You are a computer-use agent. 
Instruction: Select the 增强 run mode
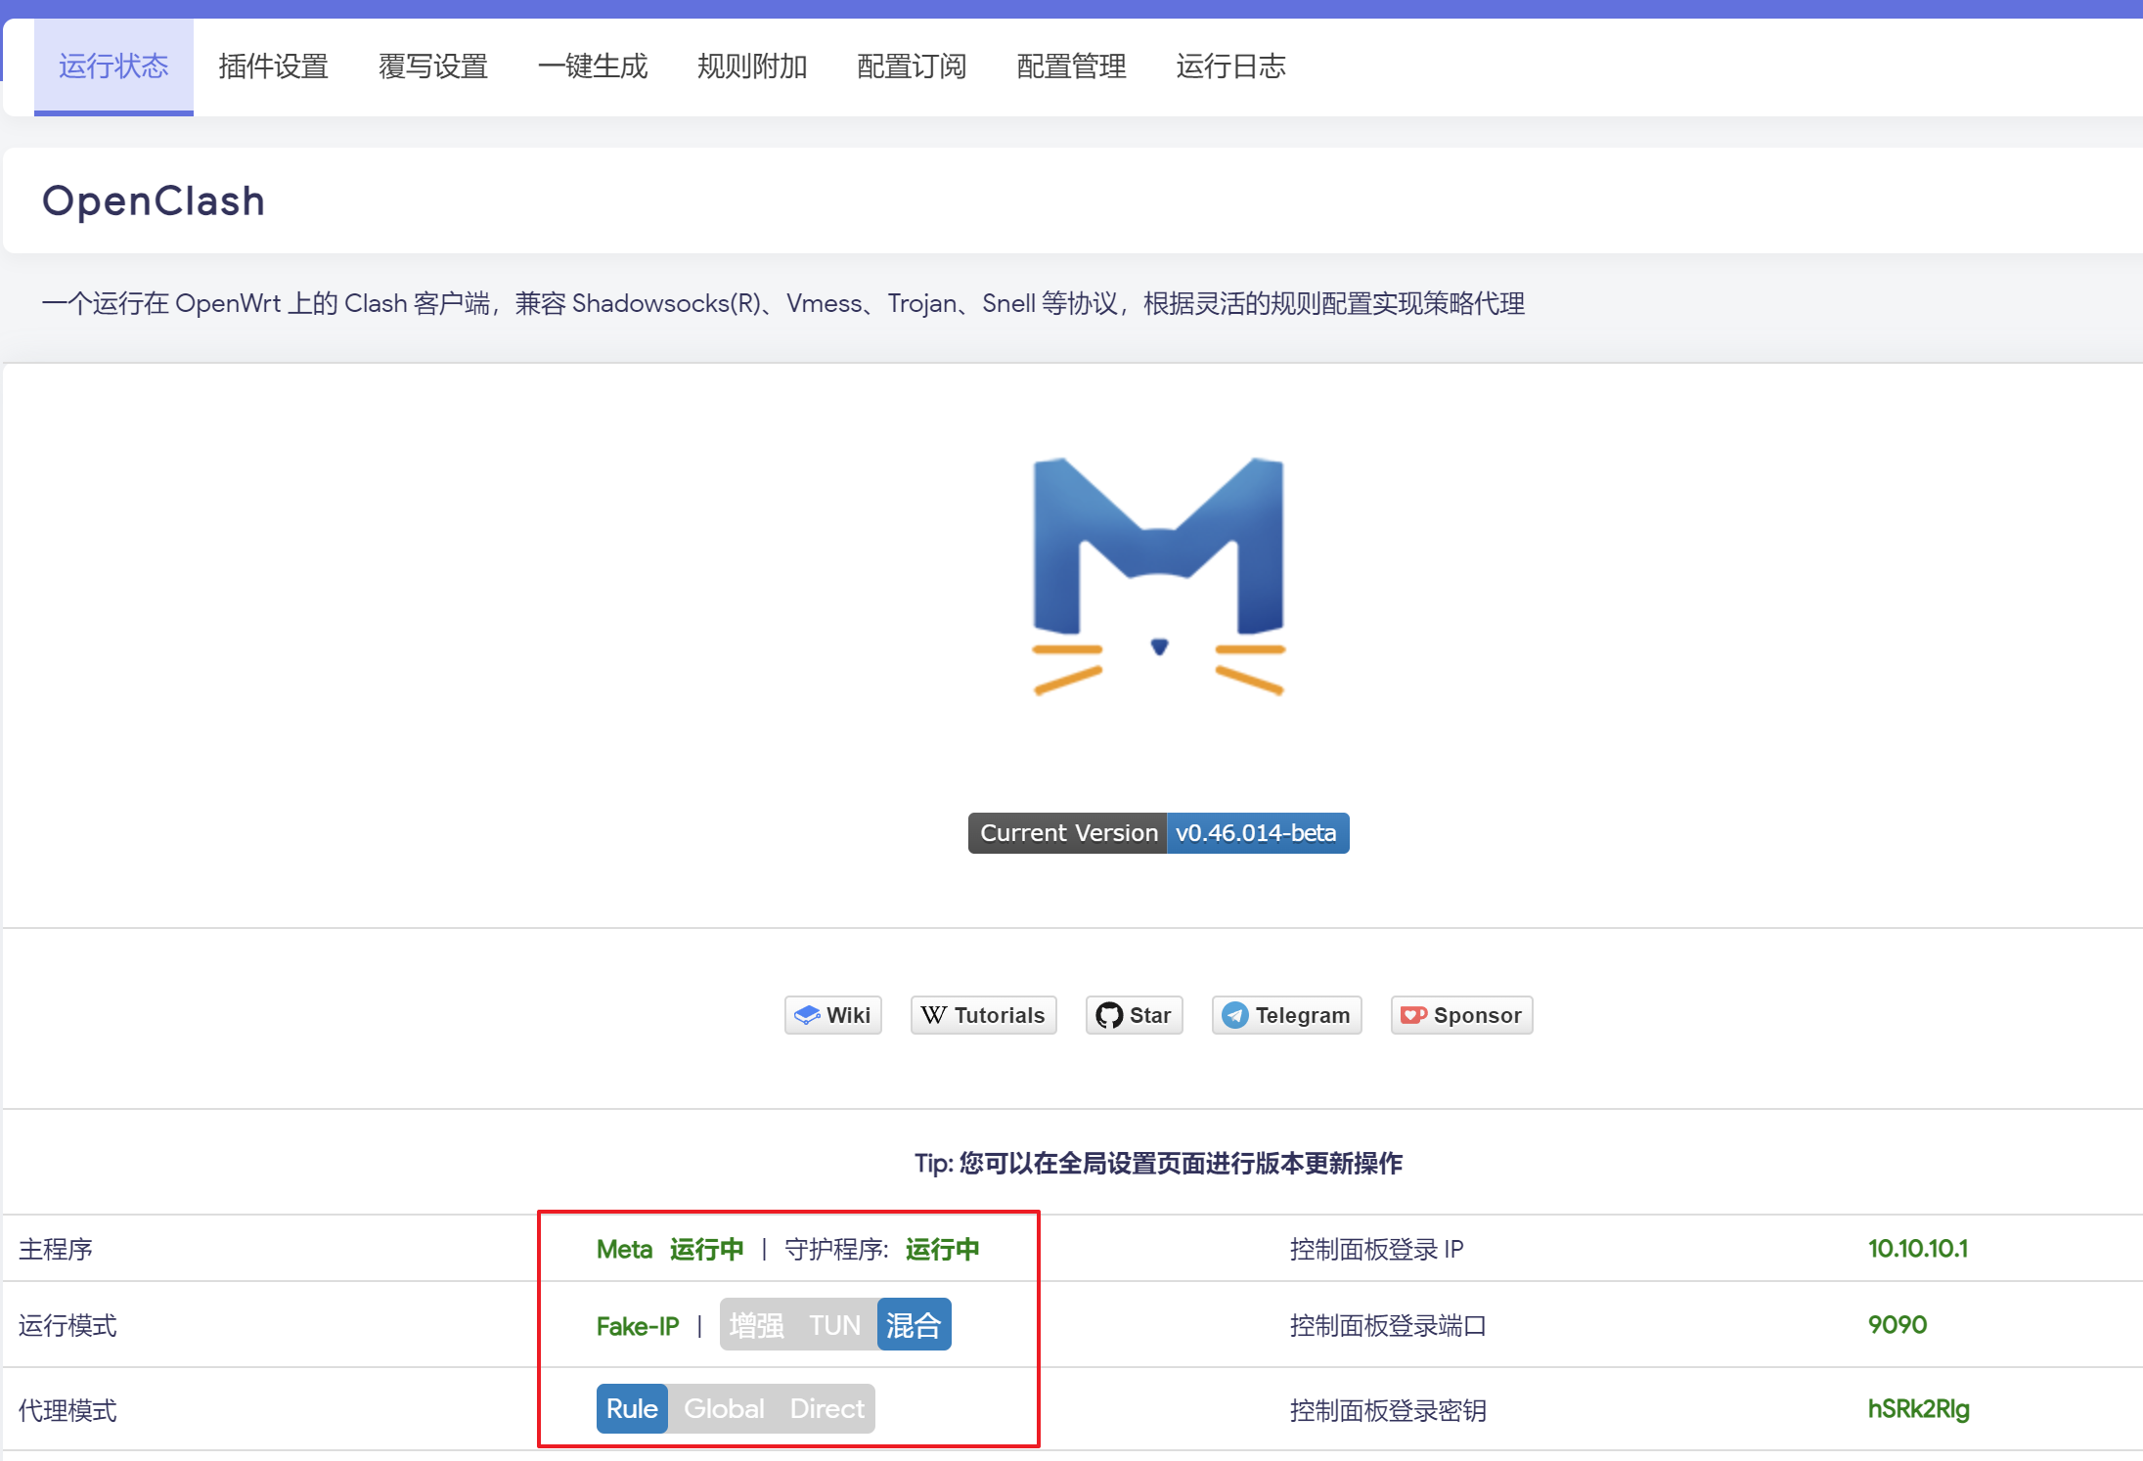coord(757,1325)
